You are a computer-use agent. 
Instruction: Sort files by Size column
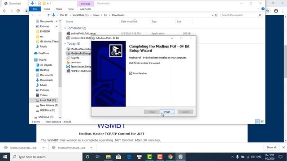point(178,21)
